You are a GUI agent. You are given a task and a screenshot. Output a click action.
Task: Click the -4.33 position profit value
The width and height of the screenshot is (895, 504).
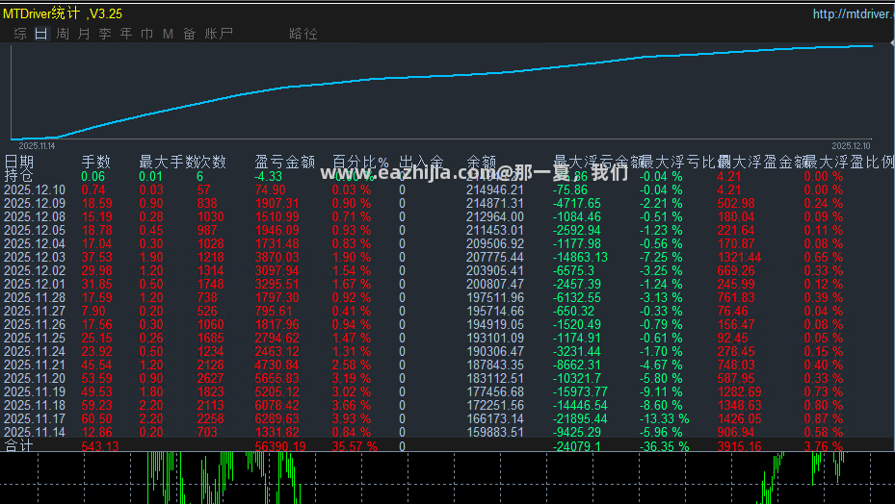point(268,176)
